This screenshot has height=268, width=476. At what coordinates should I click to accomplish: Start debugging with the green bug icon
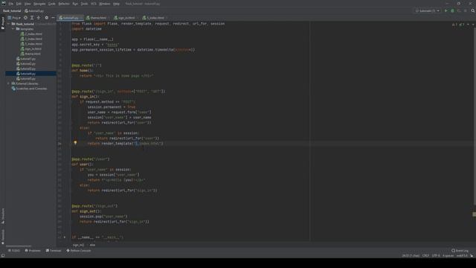[x=452, y=10]
